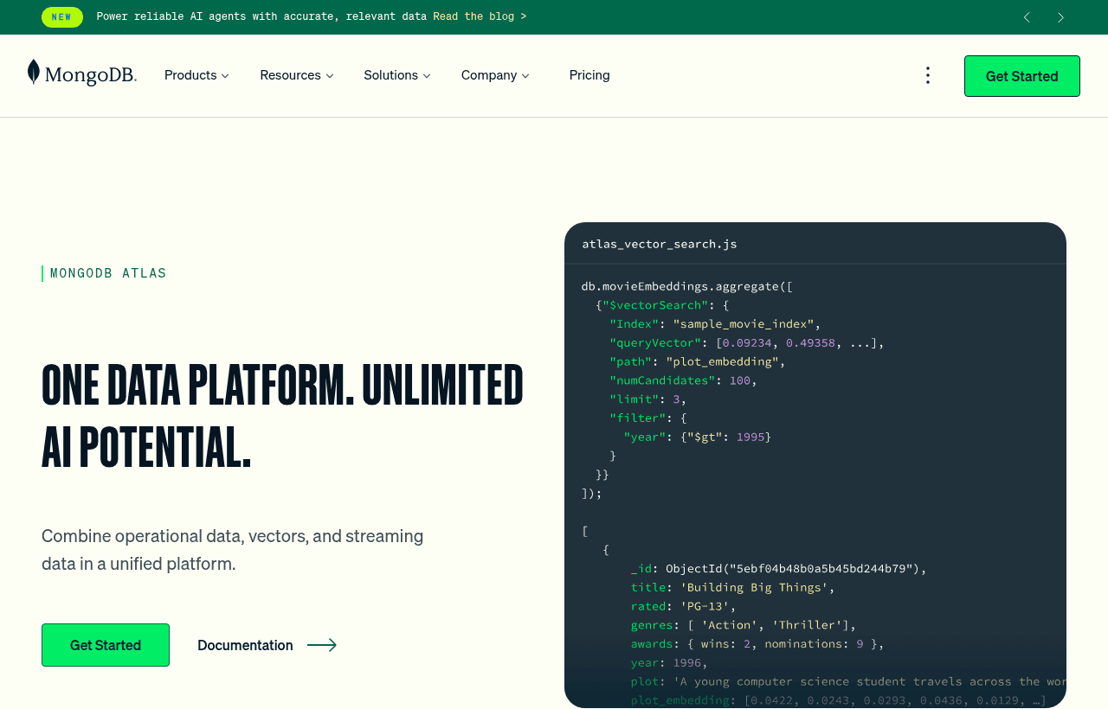Click the "$vectorSearch" code key
Image resolution: width=1108 pixels, height=709 pixels.
coord(655,305)
